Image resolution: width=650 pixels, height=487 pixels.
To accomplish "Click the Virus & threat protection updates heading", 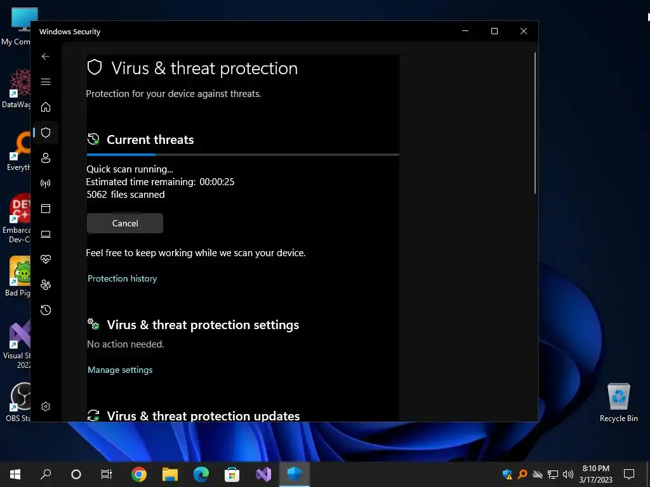I will coord(203,416).
